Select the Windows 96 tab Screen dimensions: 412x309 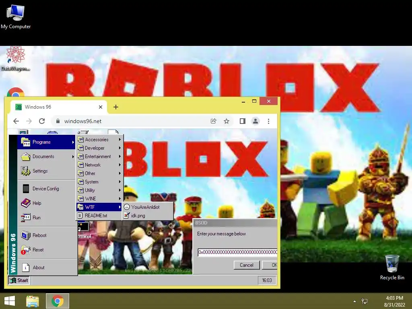coord(58,107)
